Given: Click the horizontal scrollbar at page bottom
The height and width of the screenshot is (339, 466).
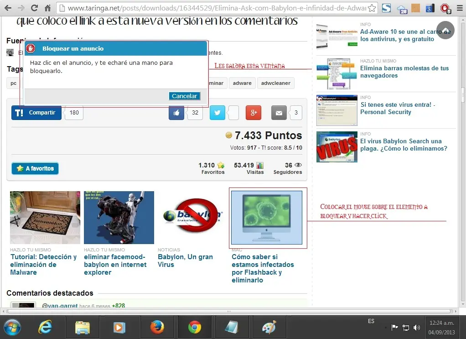Looking at the screenshot, I should [229, 311].
